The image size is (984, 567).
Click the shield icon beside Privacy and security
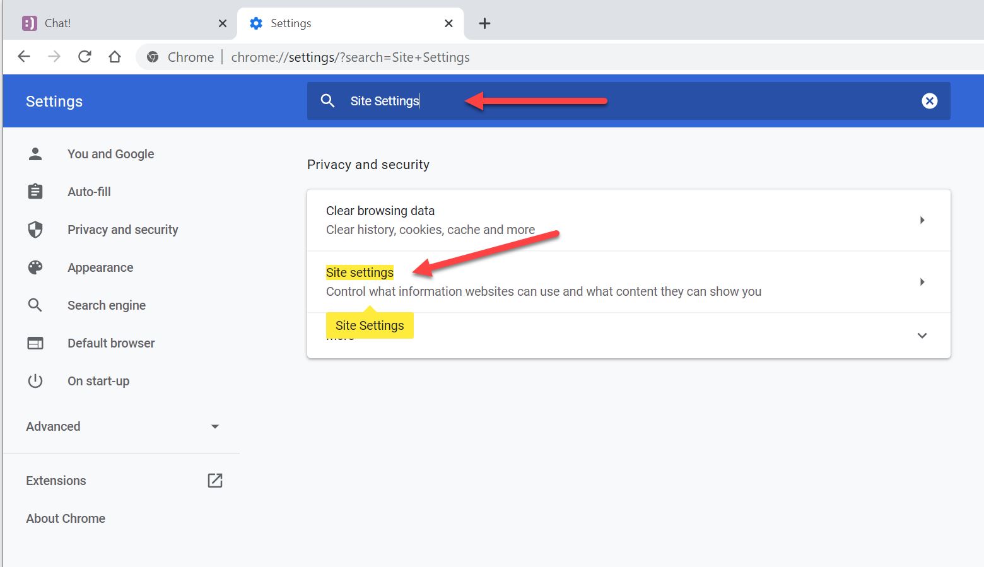[x=35, y=230]
